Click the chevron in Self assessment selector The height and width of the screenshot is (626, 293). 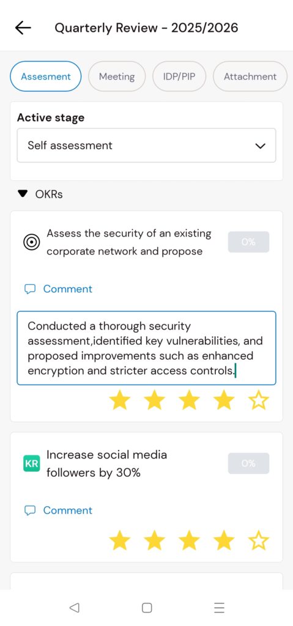[x=260, y=145]
